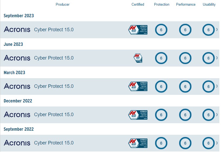Open Cyber Protect 15.0 link for December 2022
The height and width of the screenshot is (152, 221).
[54, 115]
